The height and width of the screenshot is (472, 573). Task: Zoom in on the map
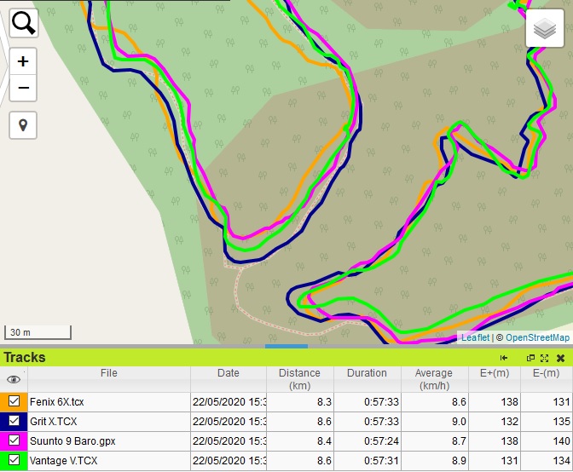pyautogui.click(x=23, y=61)
